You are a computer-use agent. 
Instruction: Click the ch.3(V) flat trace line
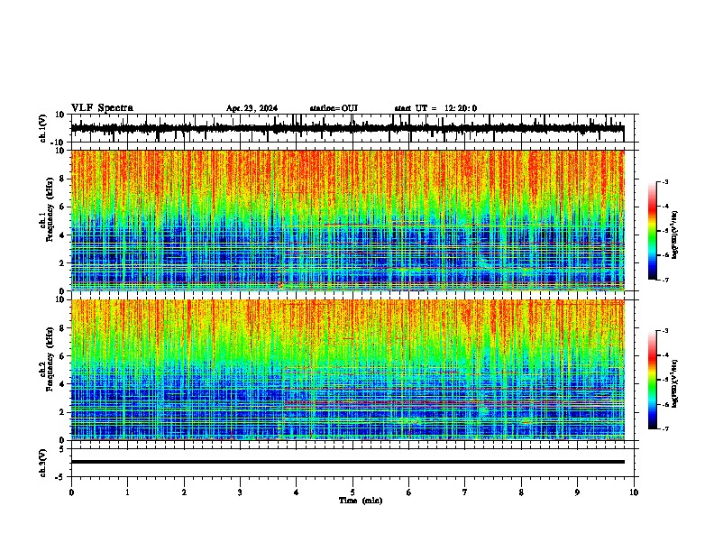[x=348, y=462]
